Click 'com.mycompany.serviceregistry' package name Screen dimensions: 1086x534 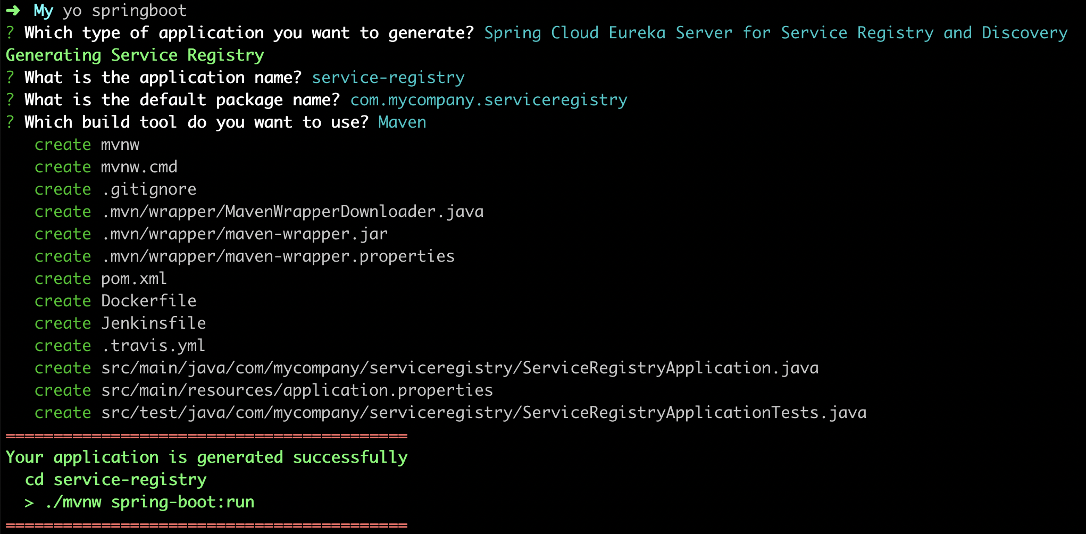pos(489,99)
